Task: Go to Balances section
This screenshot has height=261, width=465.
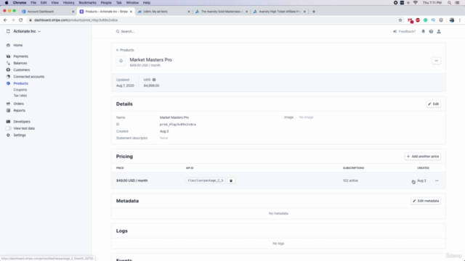Action: tap(20, 63)
